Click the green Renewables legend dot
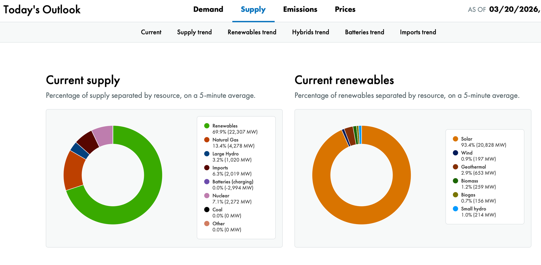Screen dimensions: 541x265 point(206,126)
